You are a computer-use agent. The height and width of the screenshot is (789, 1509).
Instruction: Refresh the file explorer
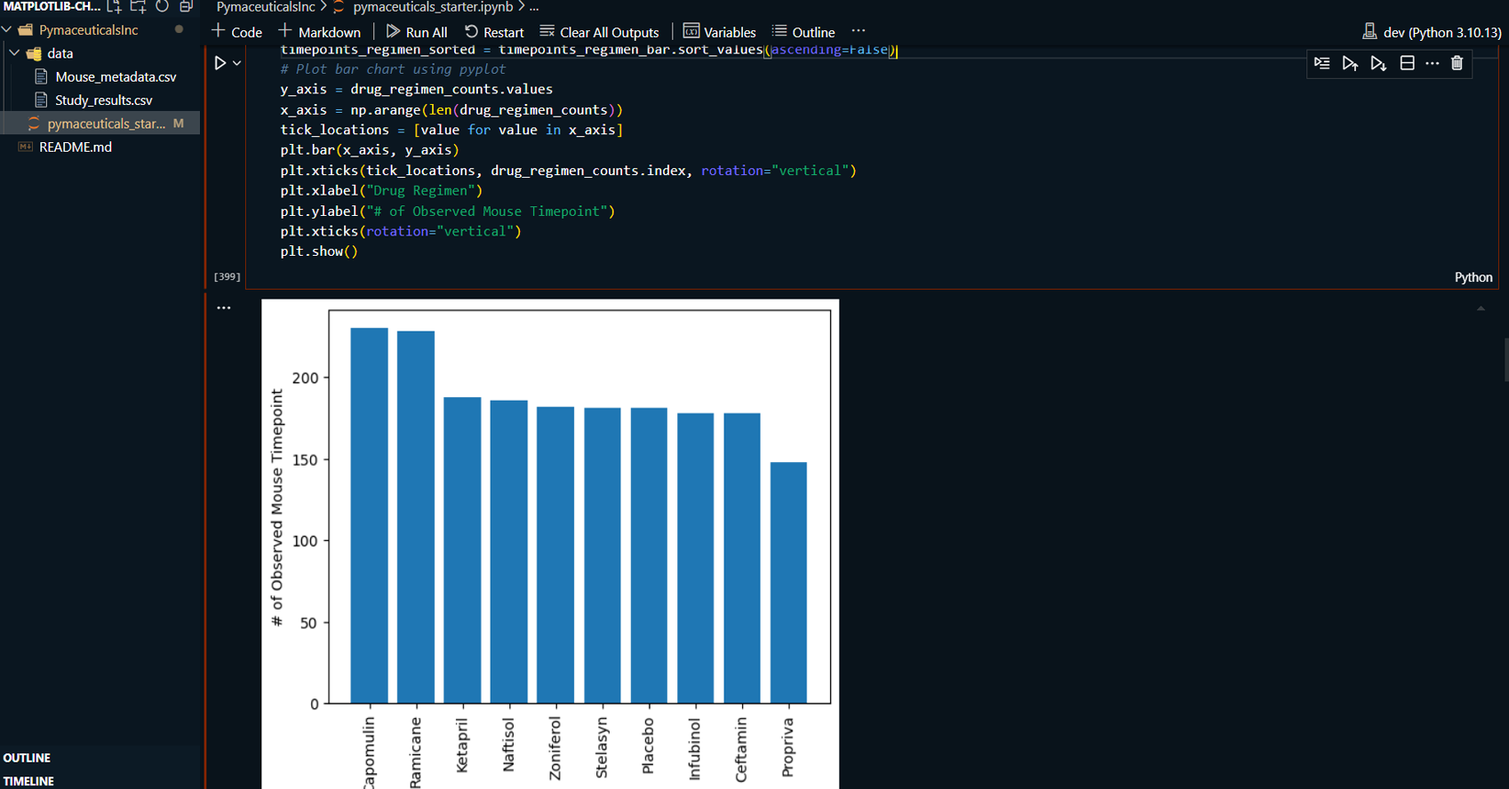click(x=162, y=6)
